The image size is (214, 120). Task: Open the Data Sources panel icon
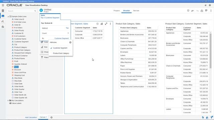(3, 11)
